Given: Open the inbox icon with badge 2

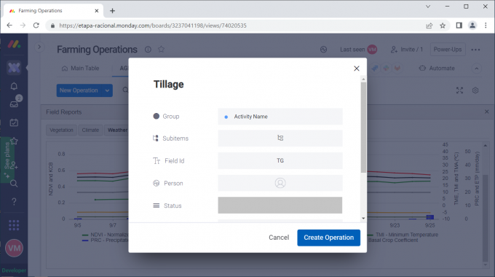Looking at the screenshot, I should [14, 104].
